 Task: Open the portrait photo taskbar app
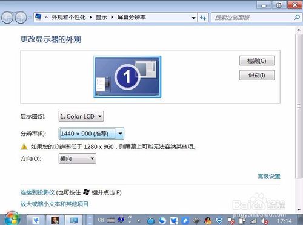tap(55, 220)
